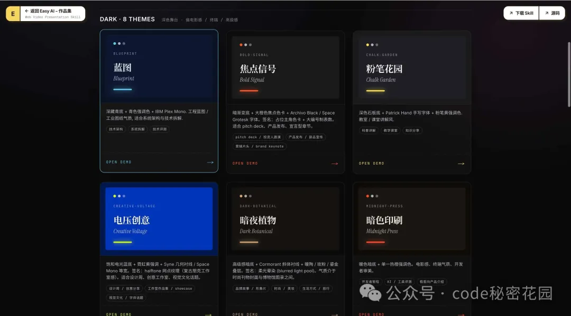Click the 深色舞台 subtitle text
Image resolution: width=571 pixels, height=316 pixels.
[x=170, y=20]
